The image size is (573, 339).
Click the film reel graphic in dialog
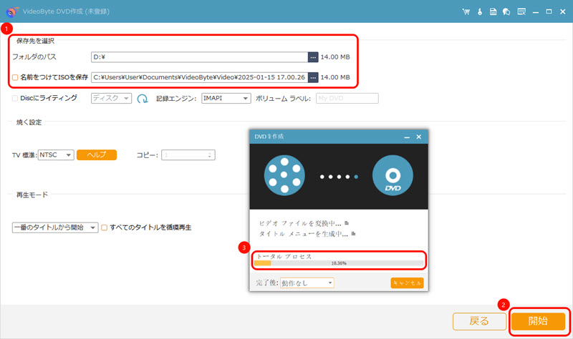pos(284,175)
